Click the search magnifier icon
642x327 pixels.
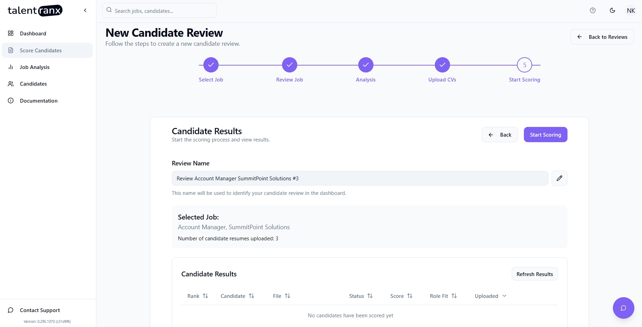click(109, 10)
